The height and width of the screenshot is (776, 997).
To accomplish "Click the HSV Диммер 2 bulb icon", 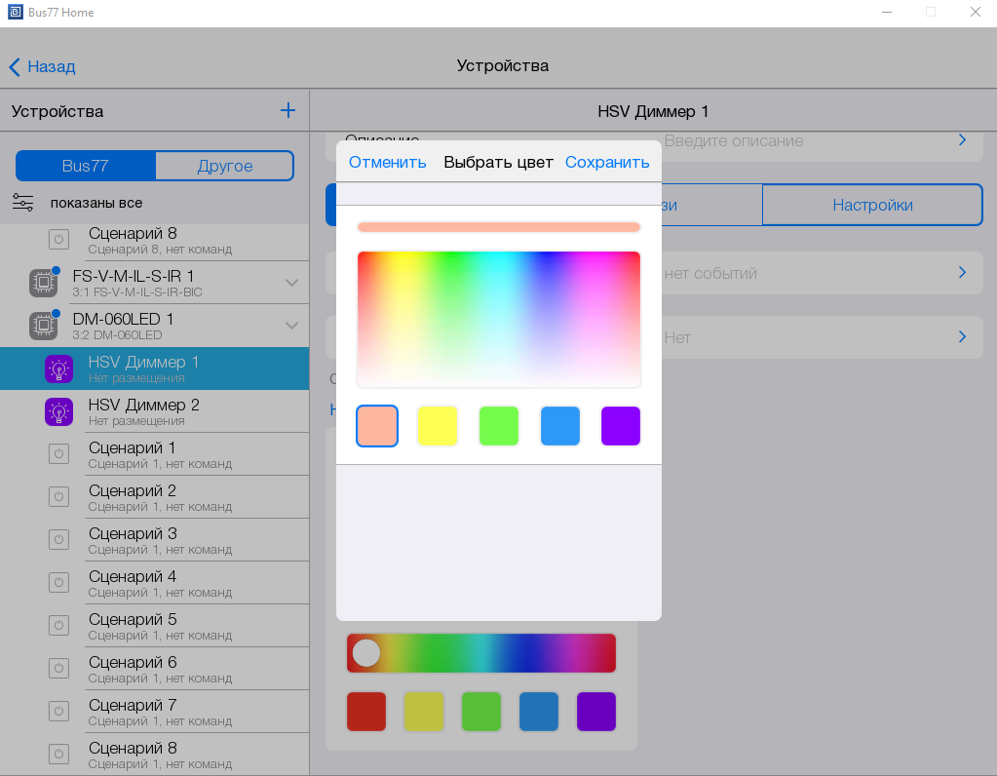I will (59, 411).
